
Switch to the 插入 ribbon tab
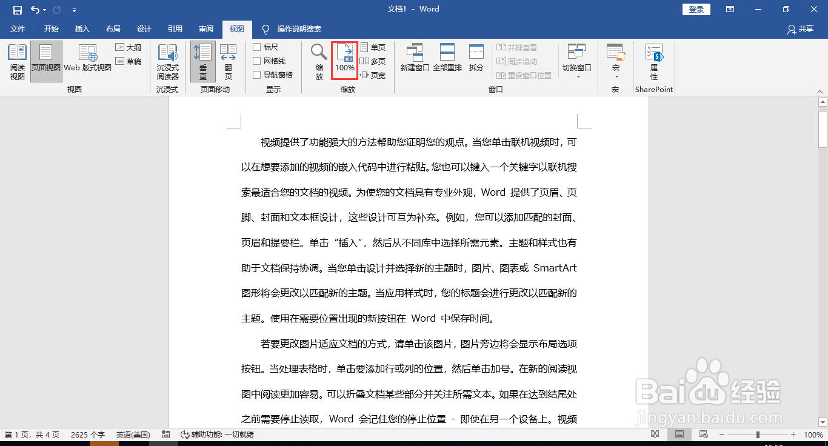82,28
